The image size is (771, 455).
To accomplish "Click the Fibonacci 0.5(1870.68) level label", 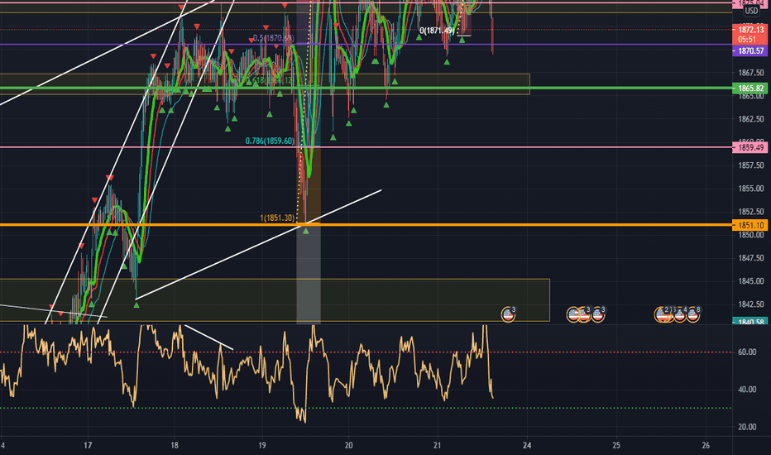I will 273,38.
